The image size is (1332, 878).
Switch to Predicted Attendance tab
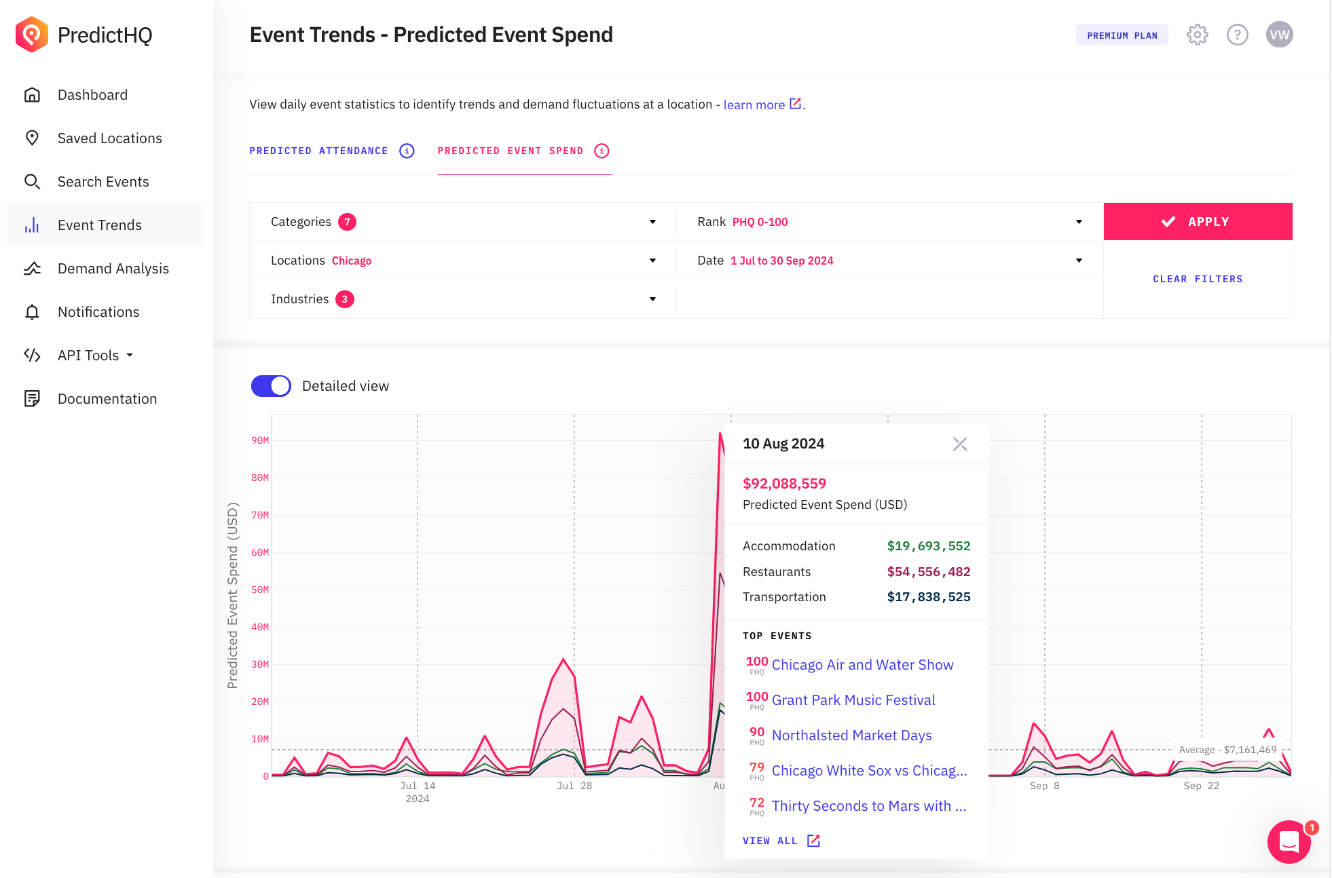click(x=318, y=151)
